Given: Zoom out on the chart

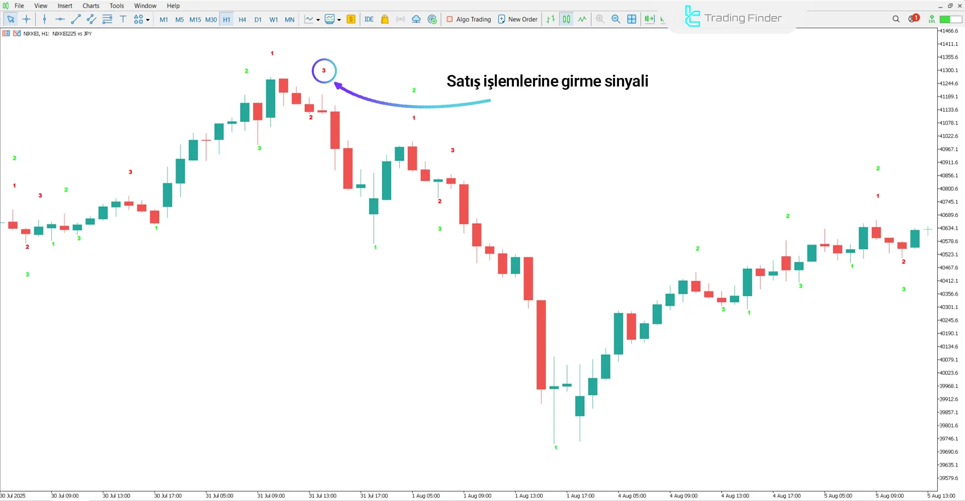Looking at the screenshot, I should coord(616,19).
